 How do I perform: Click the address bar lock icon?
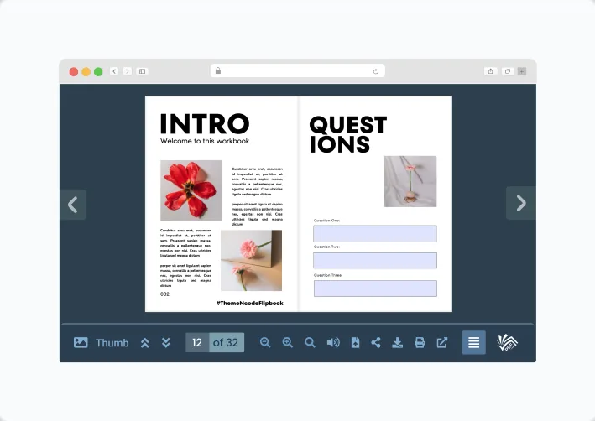pyautogui.click(x=218, y=70)
